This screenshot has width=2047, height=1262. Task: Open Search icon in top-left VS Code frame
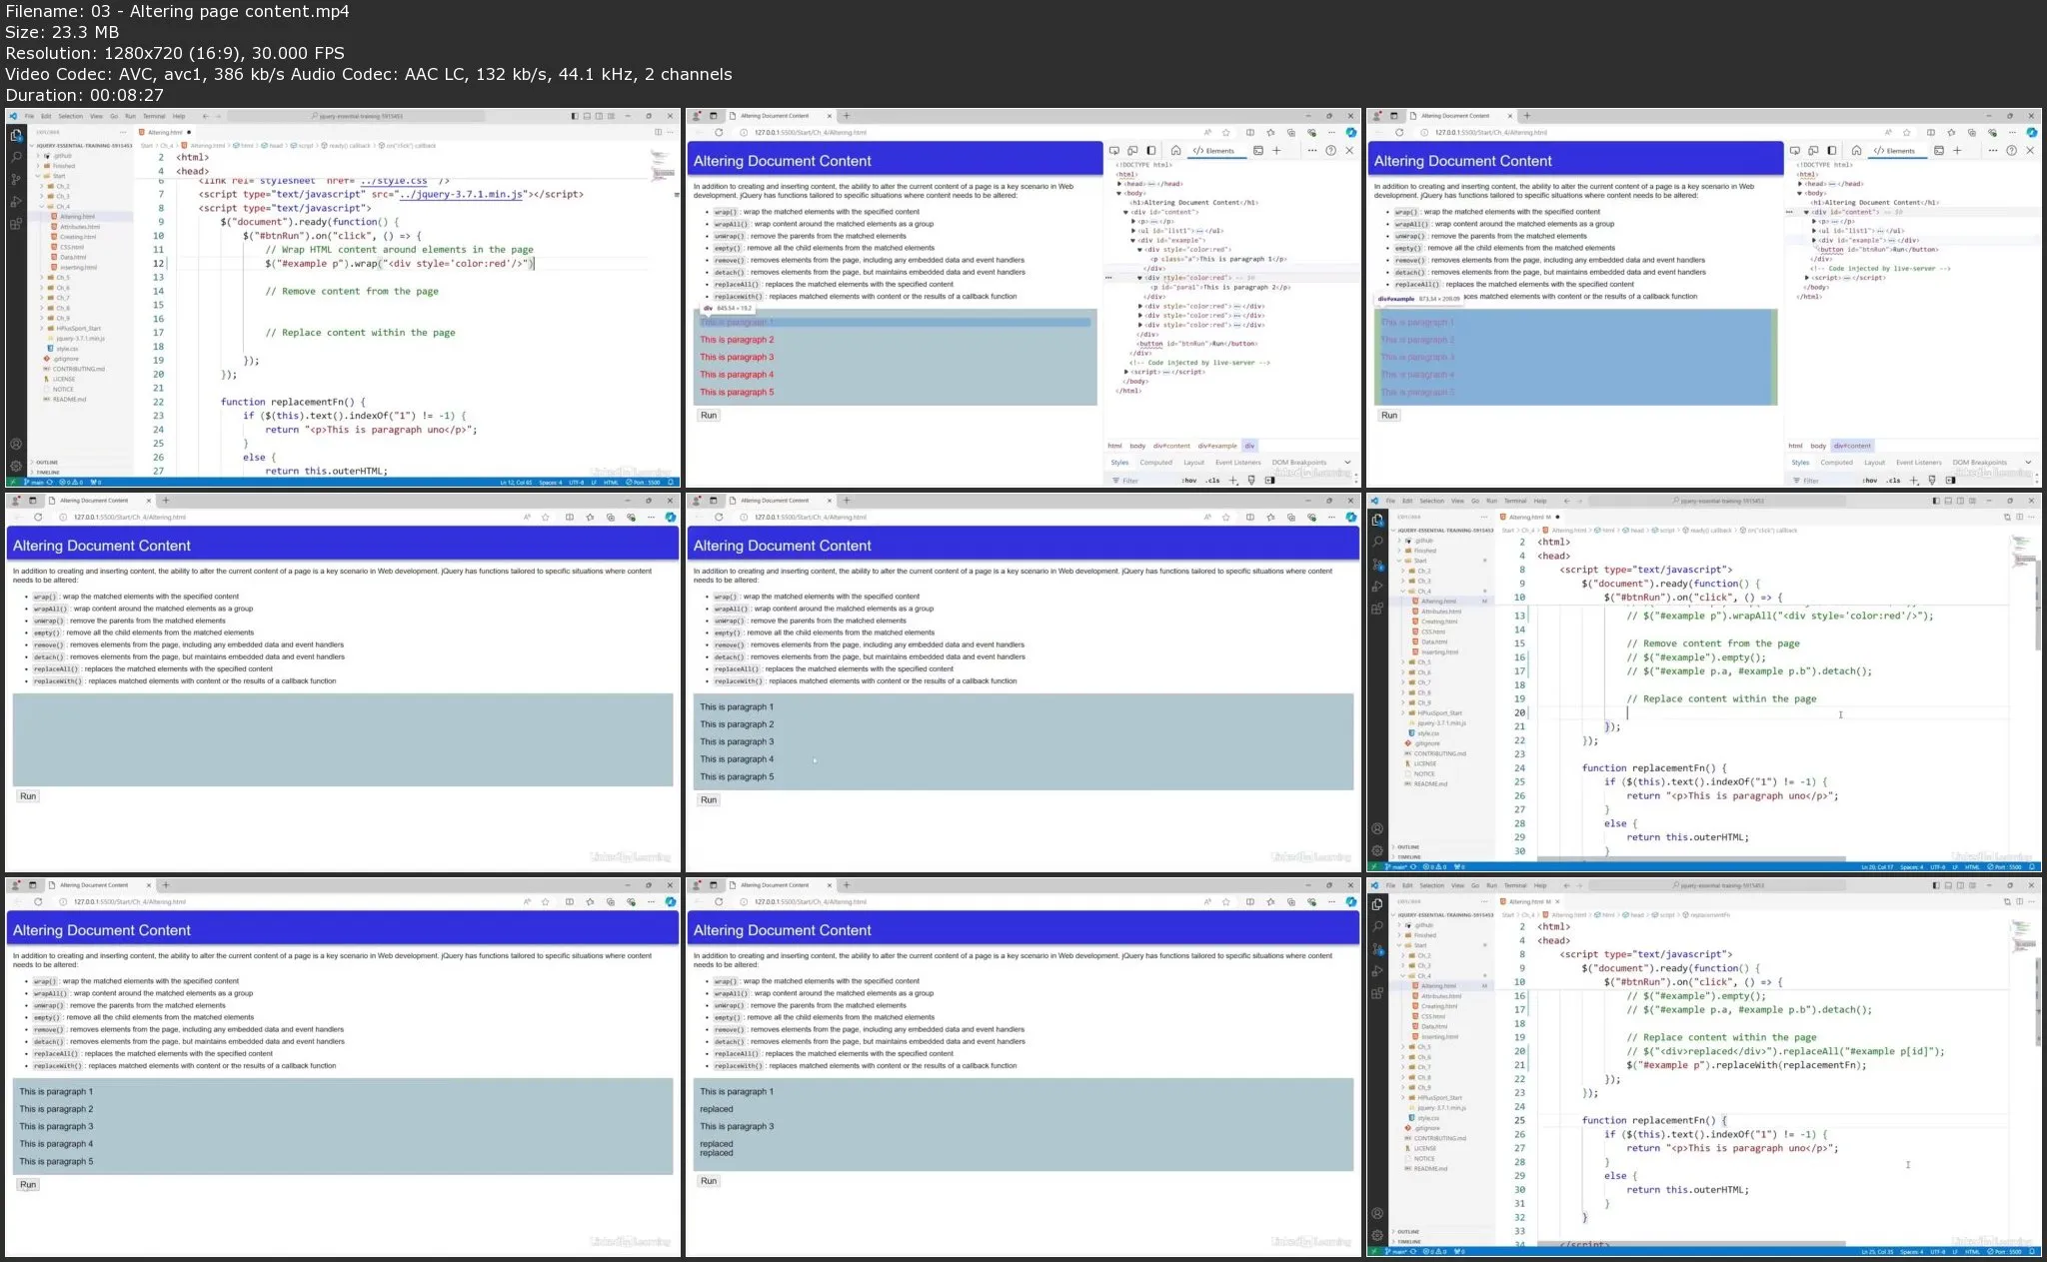pos(16,157)
